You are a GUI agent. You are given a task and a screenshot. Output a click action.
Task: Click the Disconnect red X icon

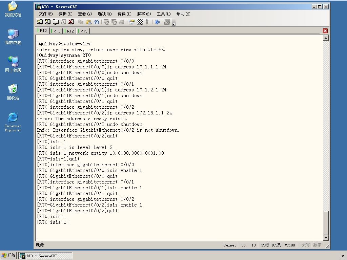point(71,22)
